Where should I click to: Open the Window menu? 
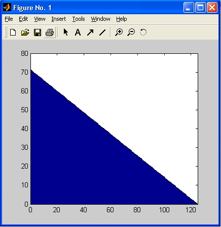coord(100,19)
